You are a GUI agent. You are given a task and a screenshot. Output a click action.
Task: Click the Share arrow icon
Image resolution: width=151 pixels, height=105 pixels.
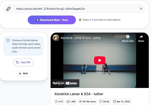pyautogui.click(x=141, y=37)
